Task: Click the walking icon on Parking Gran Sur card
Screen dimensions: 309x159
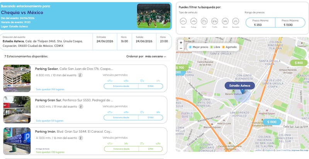Action: (81, 107)
